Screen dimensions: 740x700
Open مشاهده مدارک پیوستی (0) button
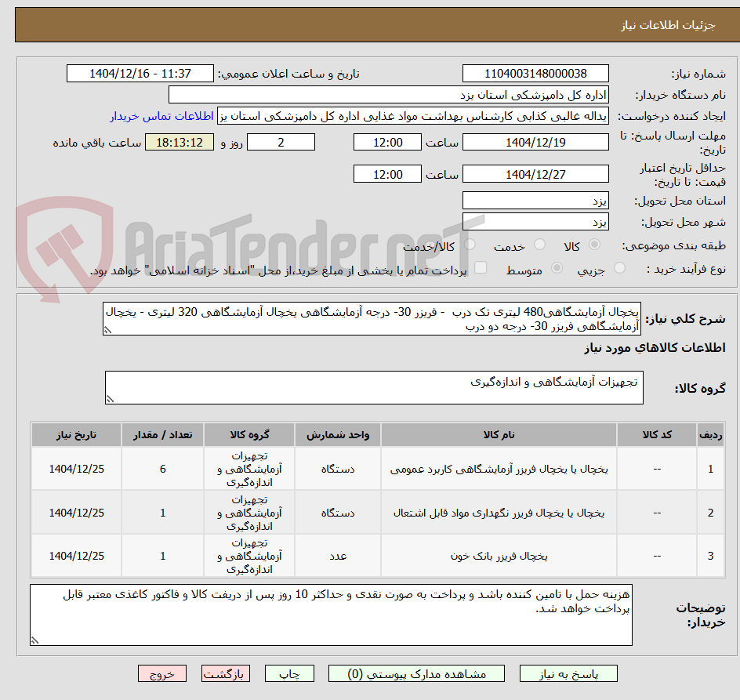[416, 673]
